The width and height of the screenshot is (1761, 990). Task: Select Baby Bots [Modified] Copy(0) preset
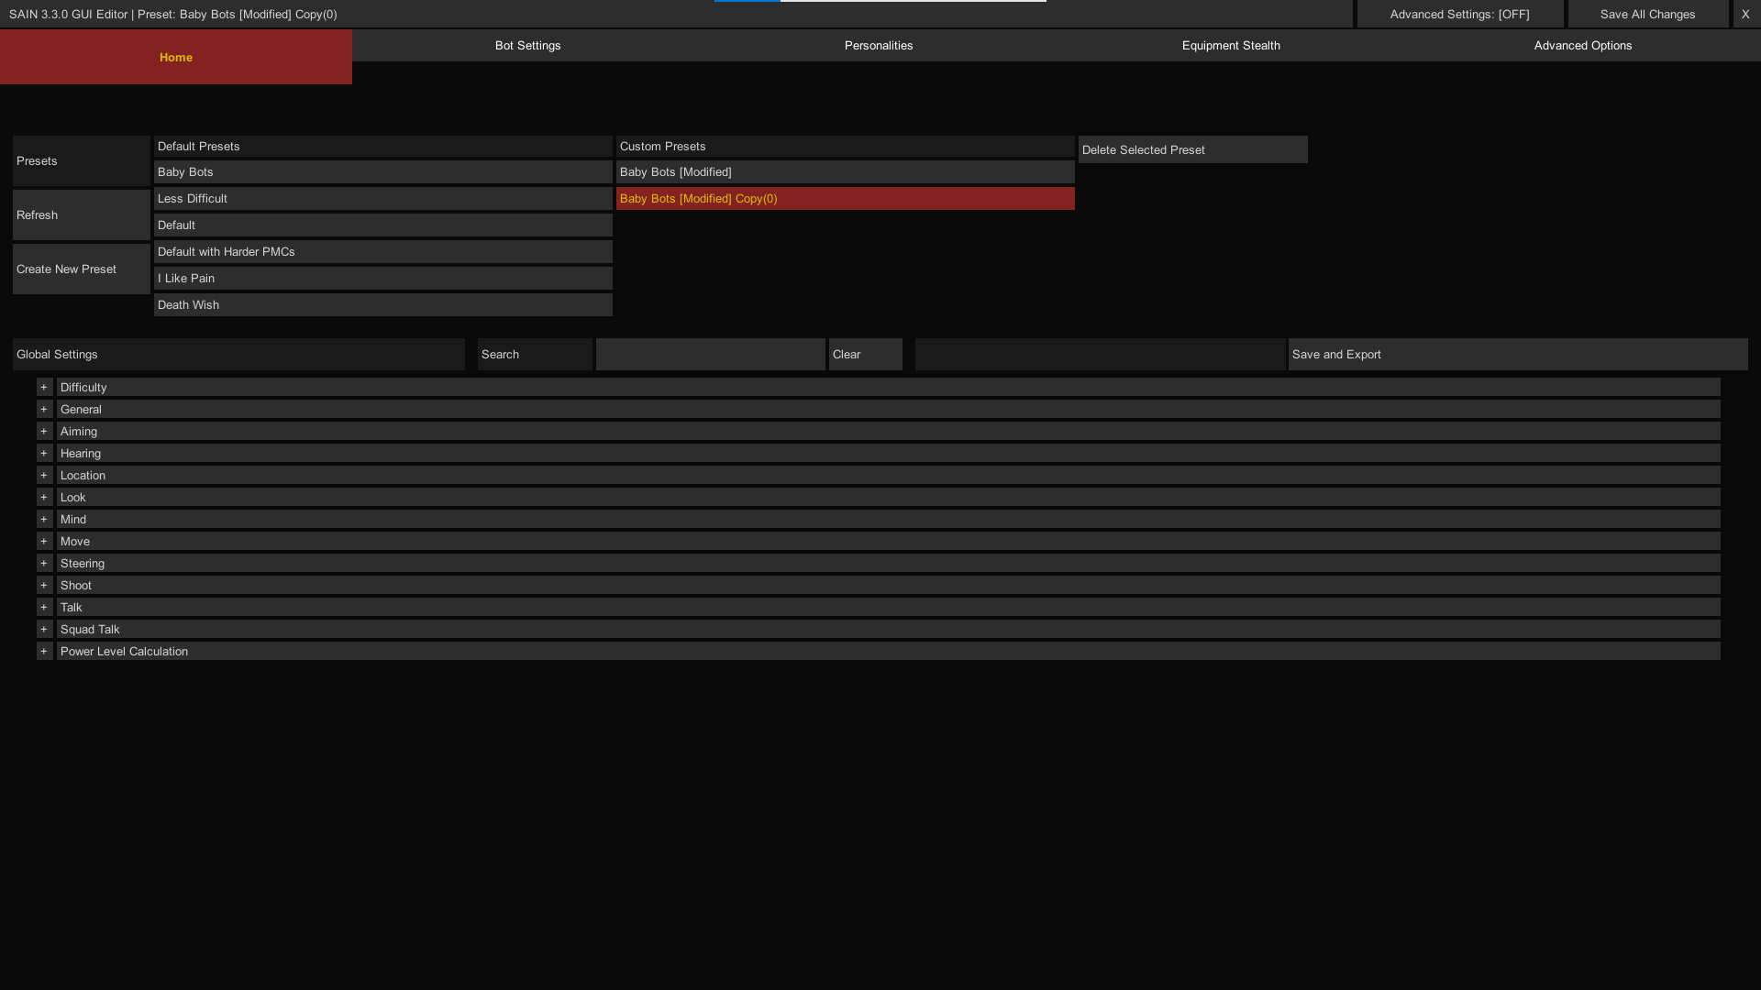click(846, 199)
